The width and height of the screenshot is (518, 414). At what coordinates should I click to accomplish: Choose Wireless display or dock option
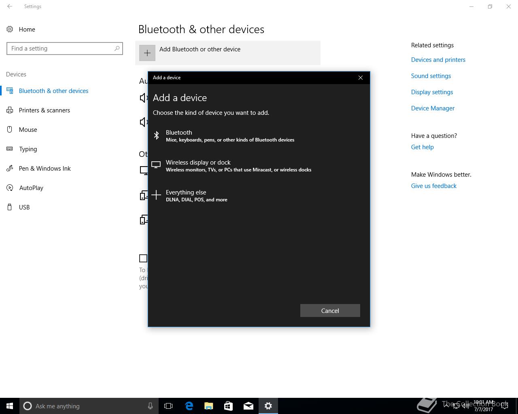[259, 166]
